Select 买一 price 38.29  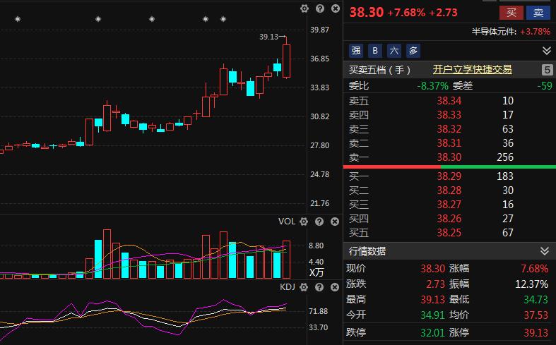point(449,176)
